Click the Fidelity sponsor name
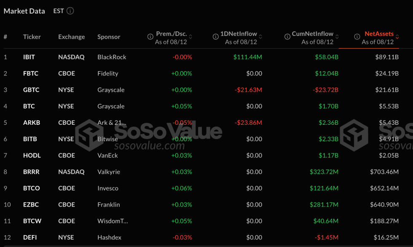This screenshot has width=413, height=247. 108,73
